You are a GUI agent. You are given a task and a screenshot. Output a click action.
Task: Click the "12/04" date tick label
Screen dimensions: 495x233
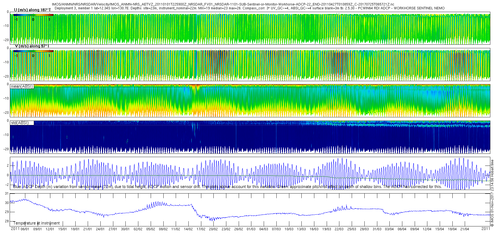[427, 229]
